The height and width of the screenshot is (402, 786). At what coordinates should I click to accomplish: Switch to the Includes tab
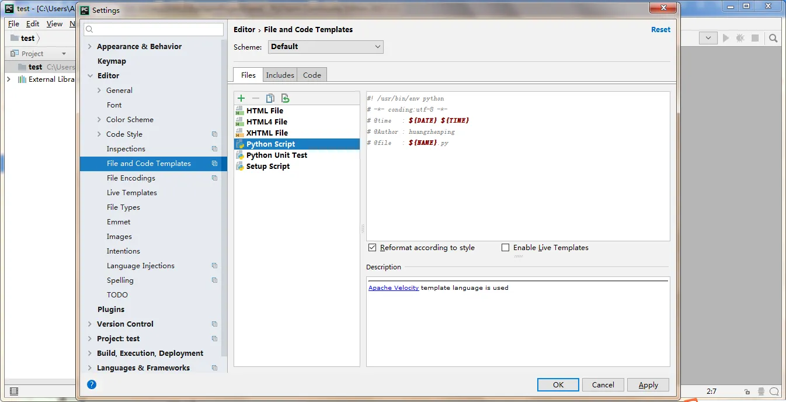tap(280, 75)
